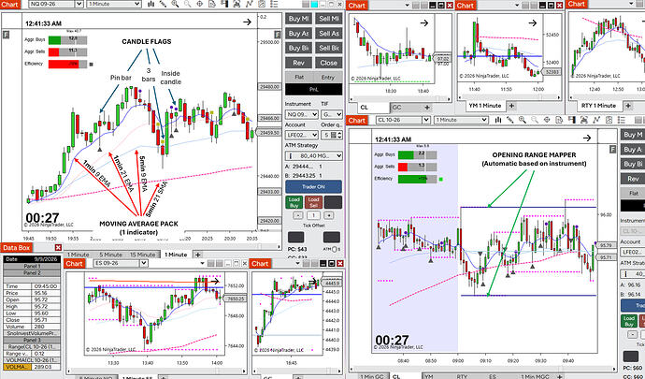Click the cyan color swatch in NQ title bar

coord(314,4)
